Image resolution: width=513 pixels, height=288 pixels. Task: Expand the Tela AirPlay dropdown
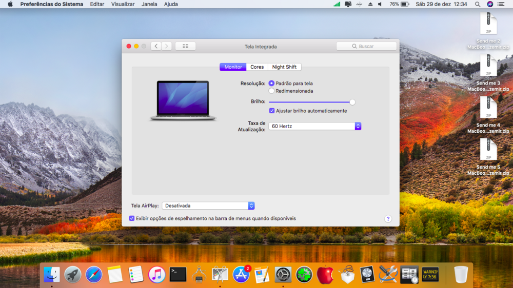tap(208, 205)
